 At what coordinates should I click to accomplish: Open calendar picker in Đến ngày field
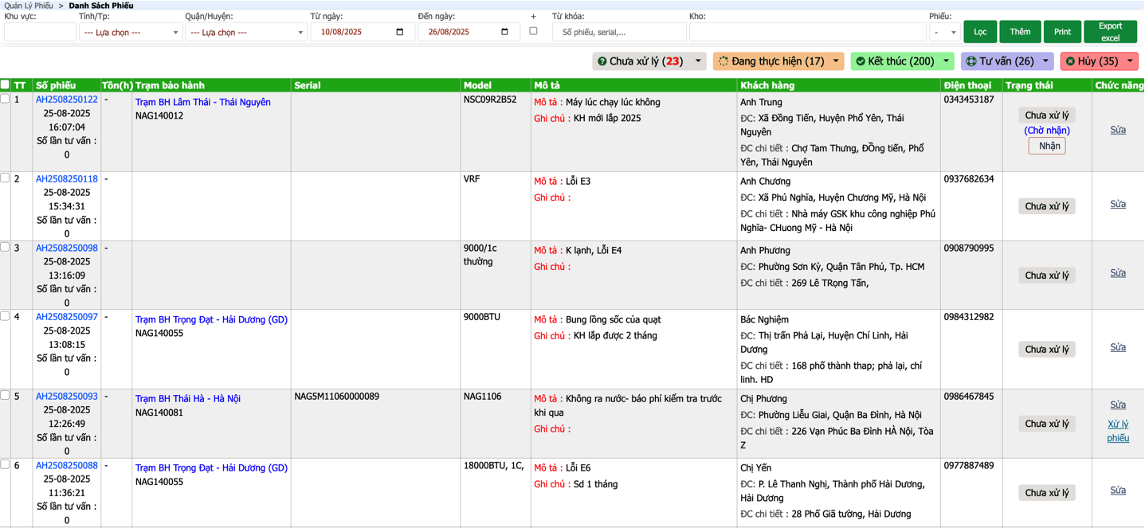pos(504,32)
